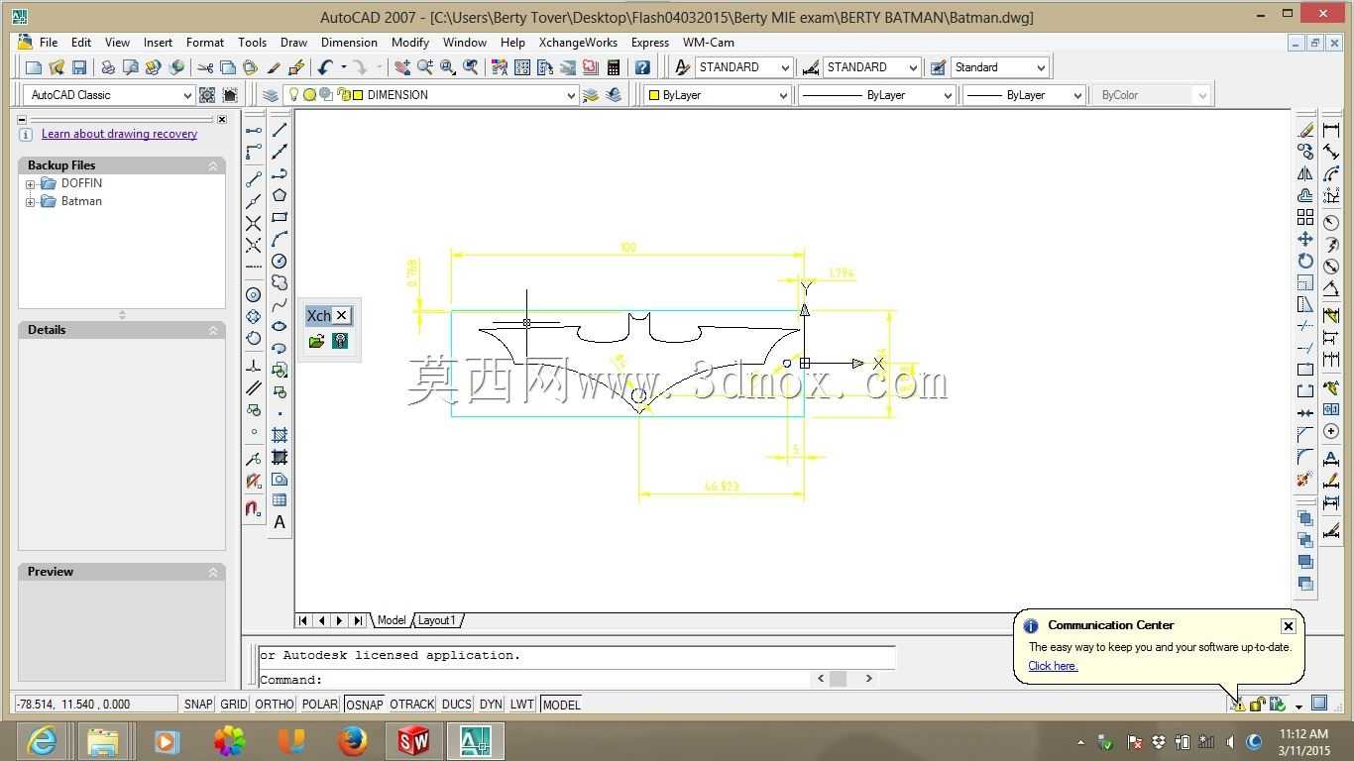This screenshot has height=761, width=1354.
Task: Click the Zoom Realtime magnifier icon
Action: pyautogui.click(x=425, y=67)
